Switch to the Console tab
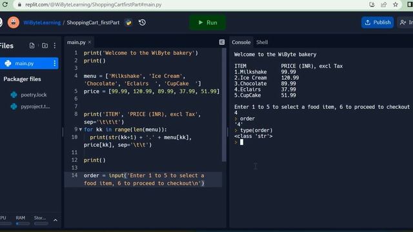Image resolution: width=413 pixels, height=232 pixels. tap(241, 43)
